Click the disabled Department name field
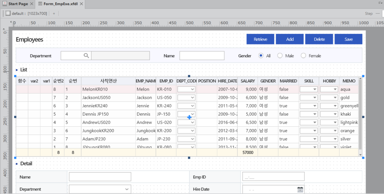This screenshot has width=384, height=194. 121,56
